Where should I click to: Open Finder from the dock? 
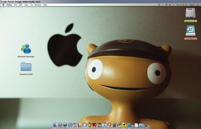coord(55,125)
